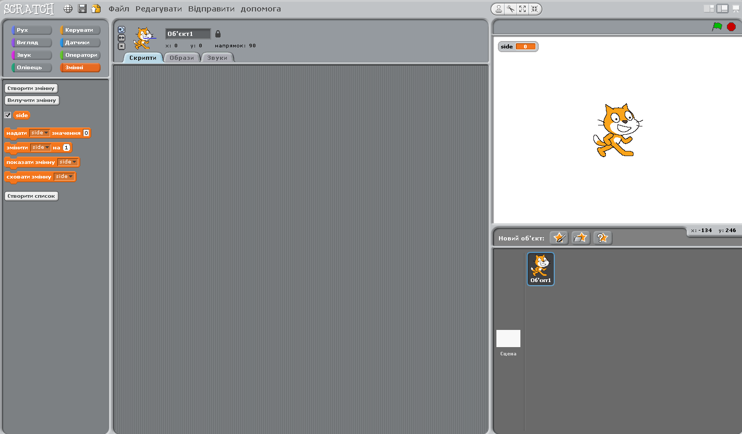Click the sprite name field Об'єкт1
The image size is (742, 434).
click(188, 34)
